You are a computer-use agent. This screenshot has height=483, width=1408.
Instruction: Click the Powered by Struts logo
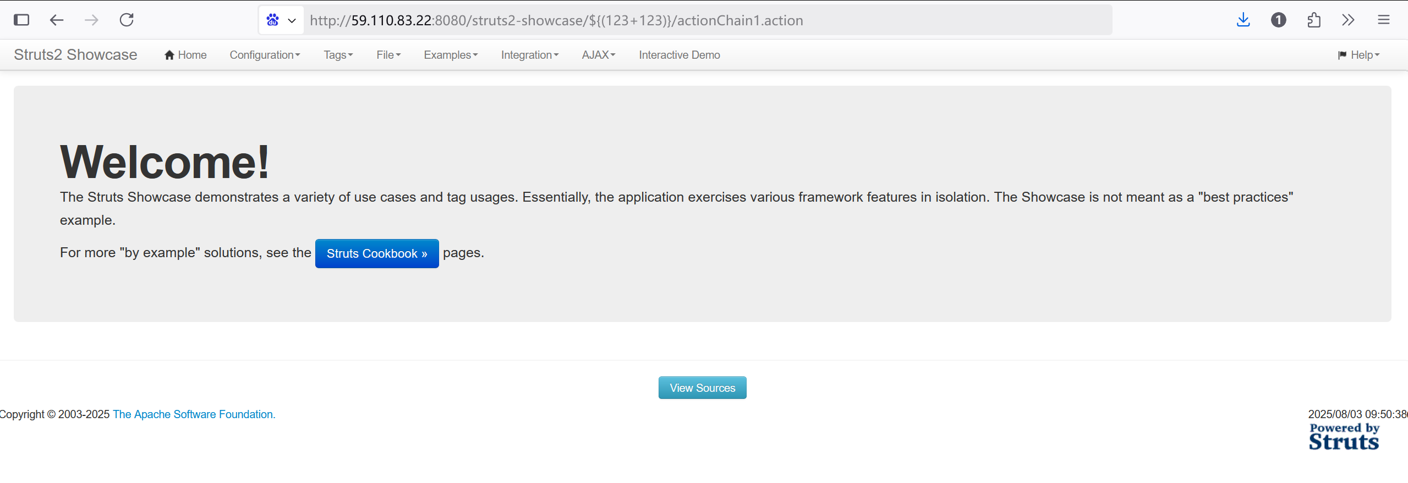(x=1344, y=437)
